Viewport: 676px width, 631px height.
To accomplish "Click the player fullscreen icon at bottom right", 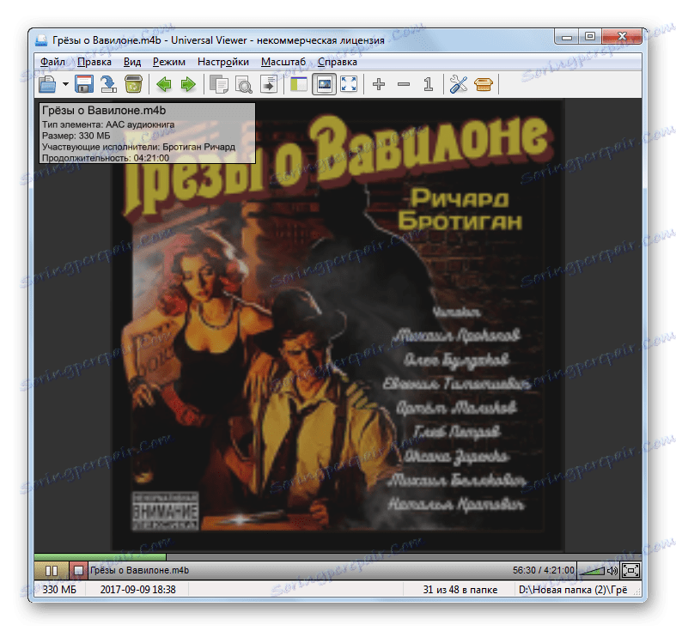I will pyautogui.click(x=630, y=571).
